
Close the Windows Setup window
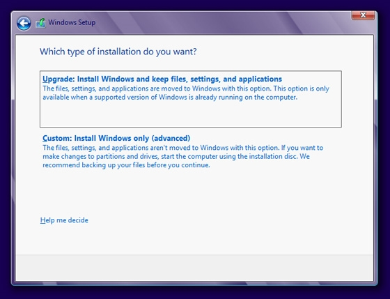[x=363, y=15]
